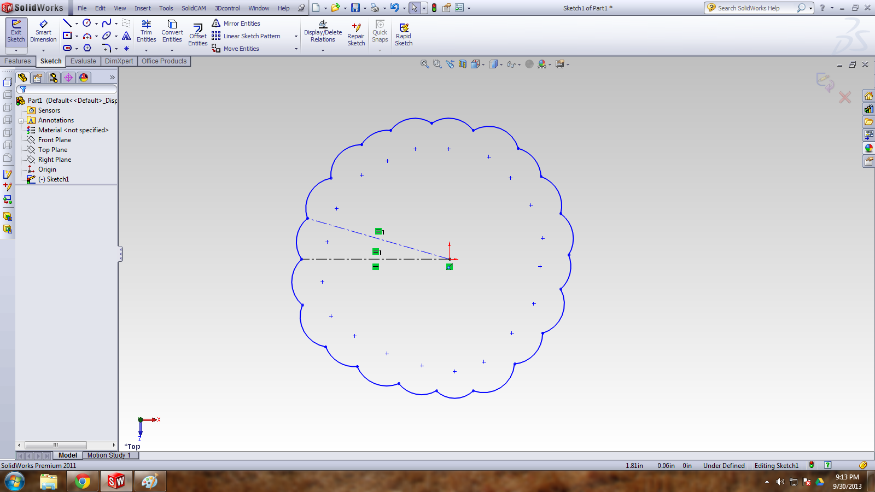This screenshot has height=492, width=875.
Task: Open the Display/Delete Relations dropdown arrow
Action: (323, 50)
